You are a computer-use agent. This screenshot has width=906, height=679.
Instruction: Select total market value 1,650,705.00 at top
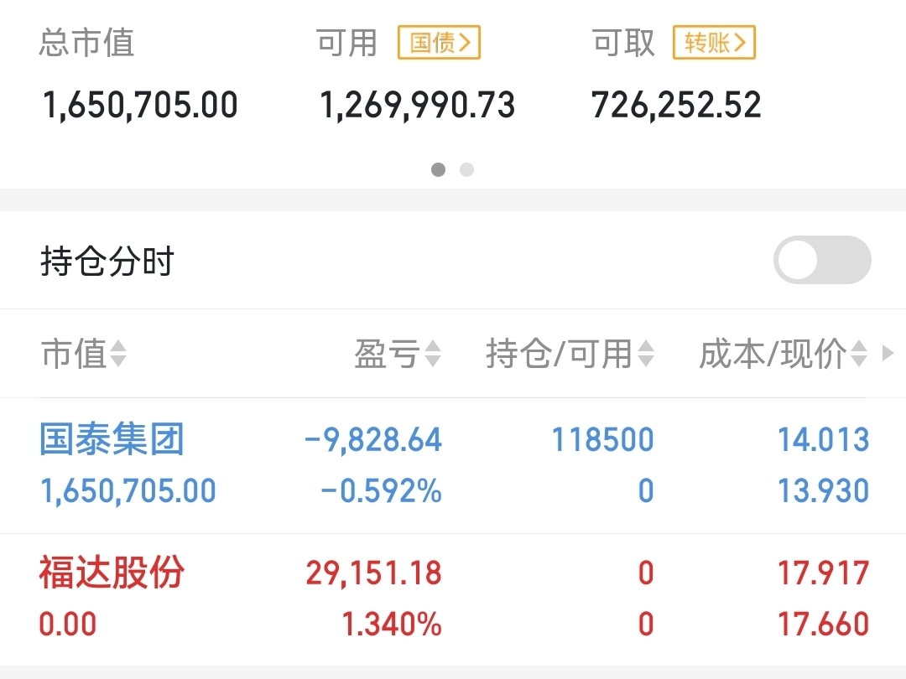tap(140, 105)
